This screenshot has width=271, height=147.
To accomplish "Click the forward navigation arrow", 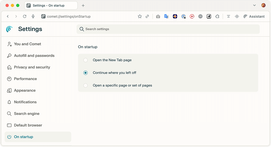I will pos(16,16).
